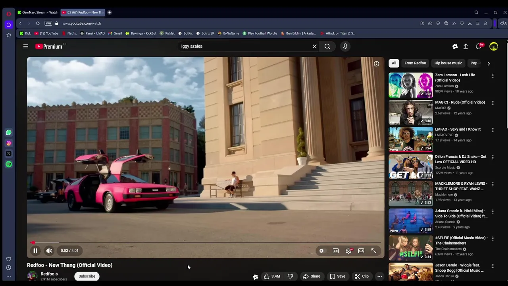Image resolution: width=508 pixels, height=286 pixels.
Task: Switch to theater mode
Action: (361, 251)
